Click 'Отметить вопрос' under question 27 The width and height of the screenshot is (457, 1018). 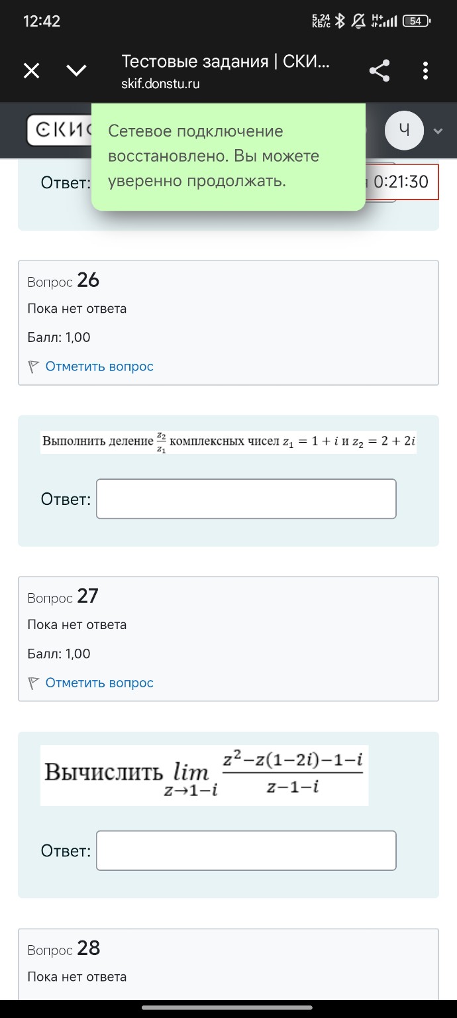click(99, 682)
